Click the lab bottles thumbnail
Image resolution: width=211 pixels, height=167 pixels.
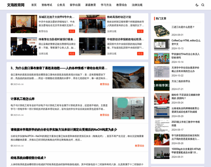(162, 153)
